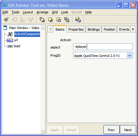Click the Prev button
This screenshot has height=136, width=138.
[x=112, y=130]
